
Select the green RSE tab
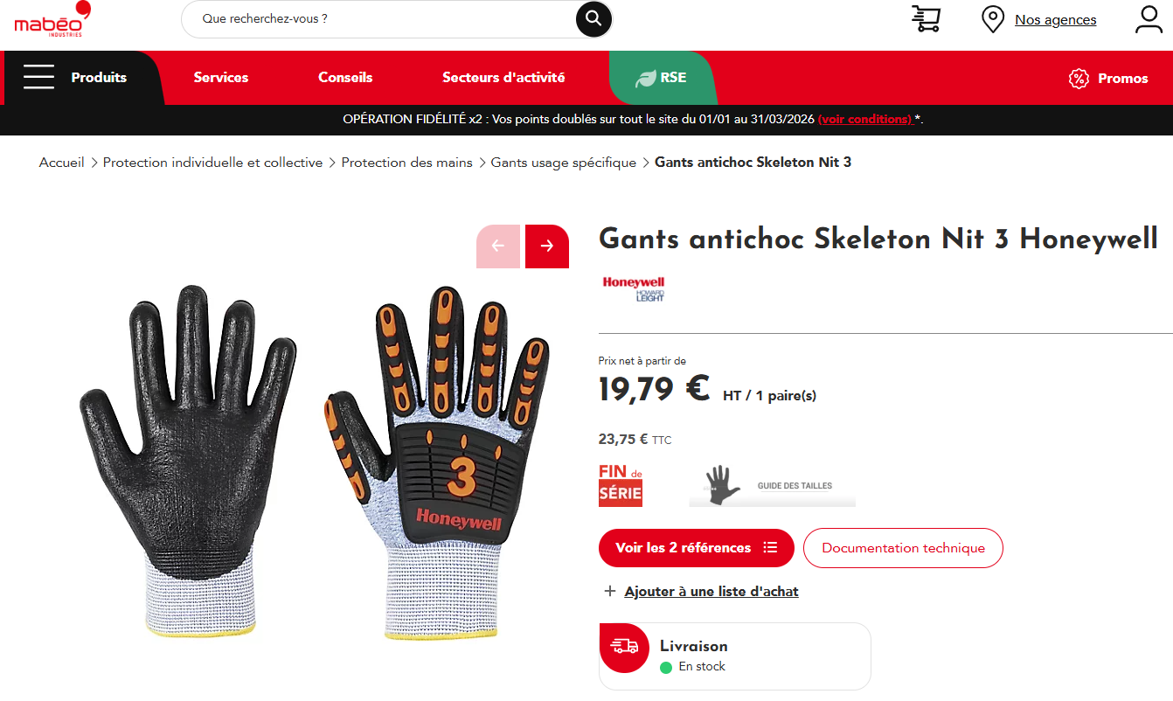coord(662,78)
